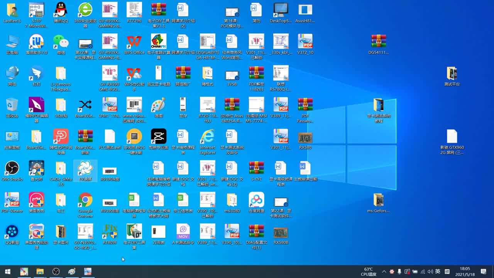The height and width of the screenshot is (278, 494).
Task: Select the 影驰 GTX960 file icon
Action: [452, 142]
